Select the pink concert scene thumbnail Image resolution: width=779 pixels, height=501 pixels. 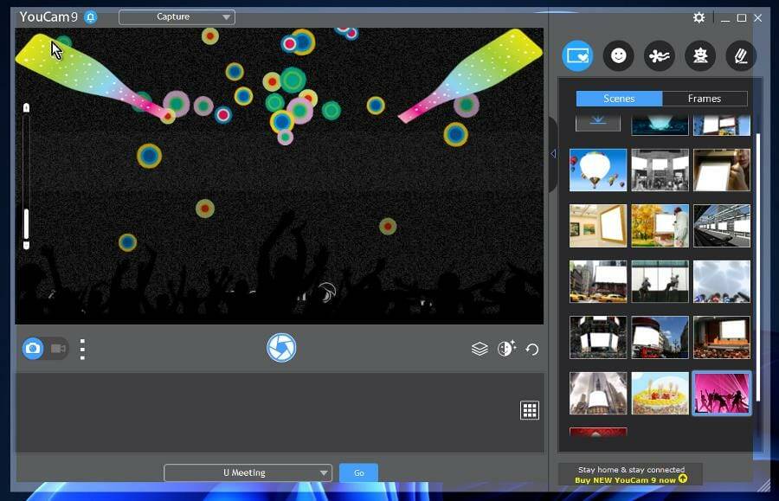point(721,392)
